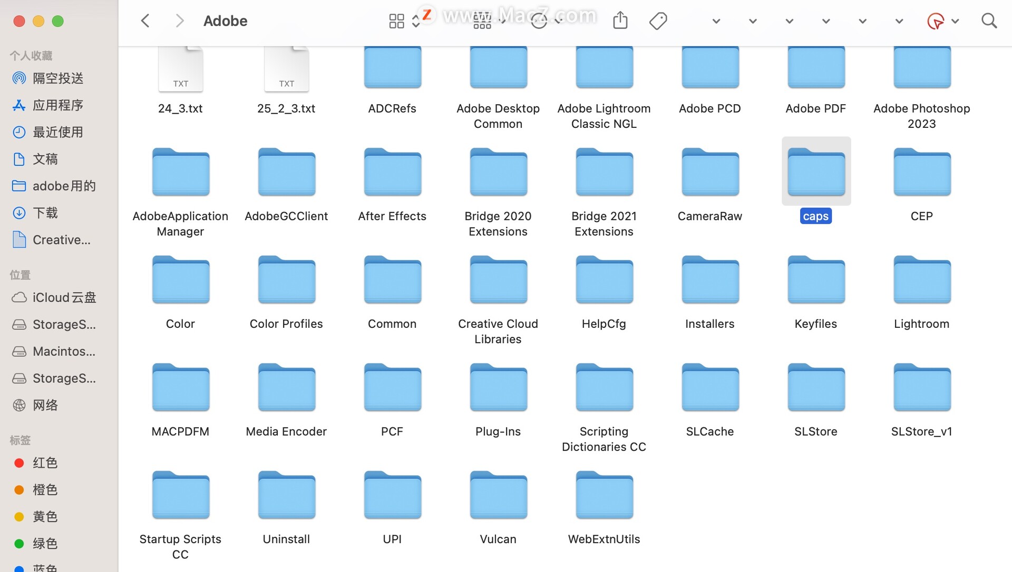Screen dimensions: 1012x572
Task: Select the Lightroom folder
Action: [922, 279]
